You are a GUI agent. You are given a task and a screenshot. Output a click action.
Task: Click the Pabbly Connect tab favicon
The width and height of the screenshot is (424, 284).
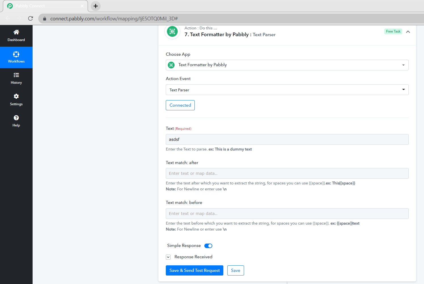click(10, 6)
